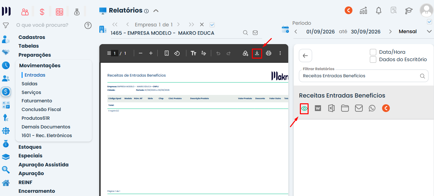Image resolution: width=434 pixels, height=196 pixels.
Task: Go to previous period arrow
Action: coord(296,32)
